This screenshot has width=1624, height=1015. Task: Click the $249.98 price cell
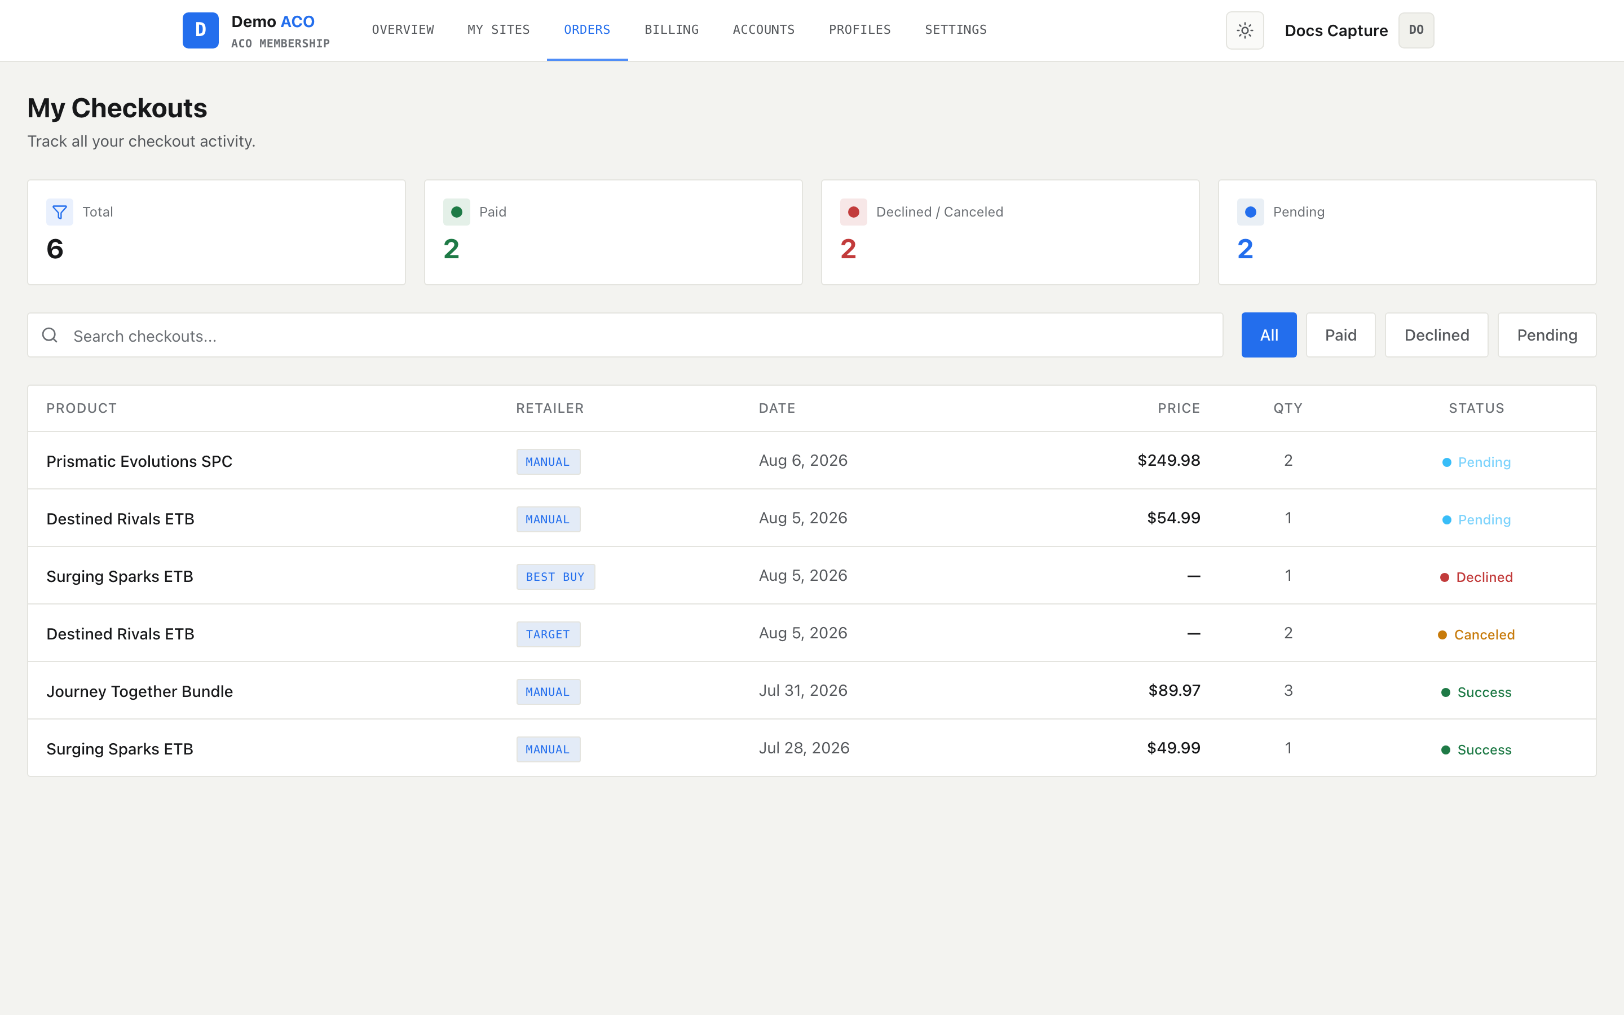(x=1168, y=461)
